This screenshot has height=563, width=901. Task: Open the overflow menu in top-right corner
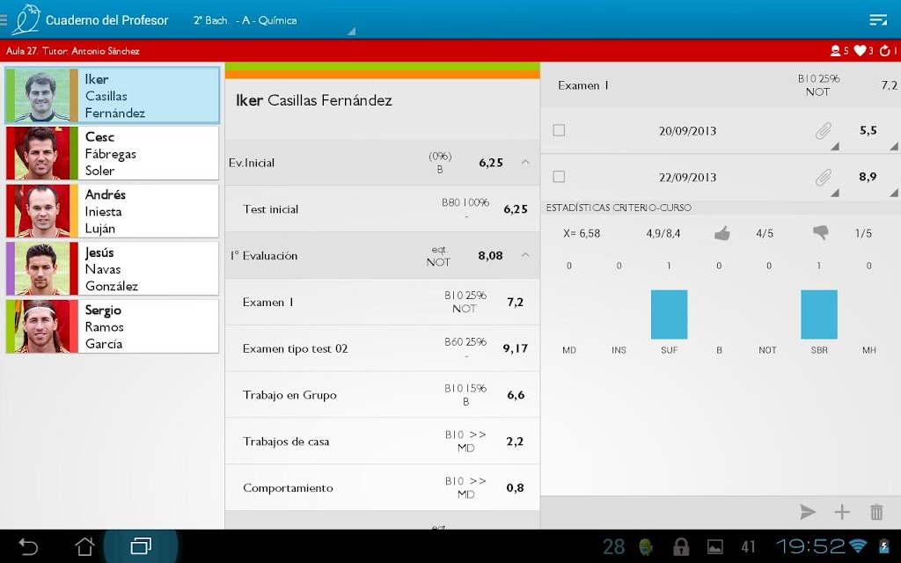pyautogui.click(x=877, y=20)
